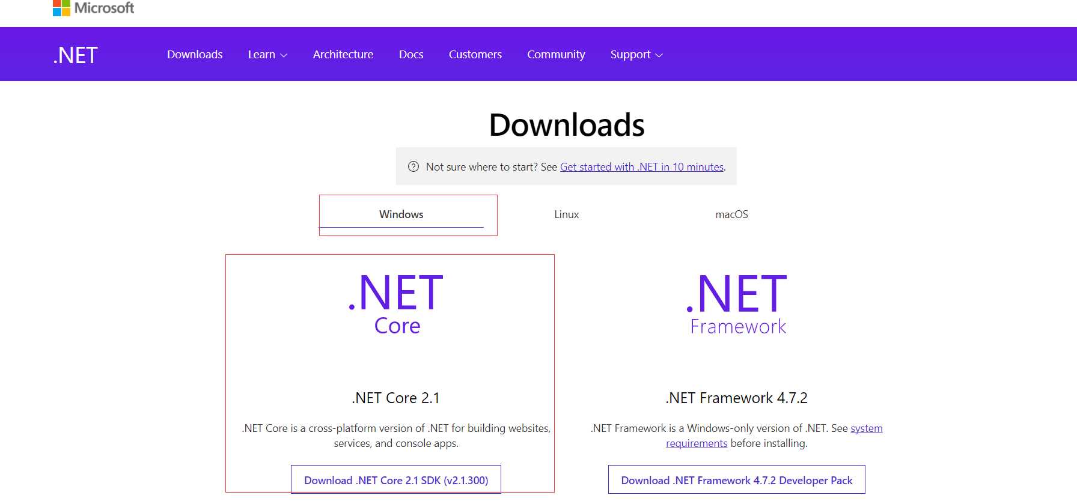
Task: Click the .NET Core 2.1 heading
Action: (396, 398)
